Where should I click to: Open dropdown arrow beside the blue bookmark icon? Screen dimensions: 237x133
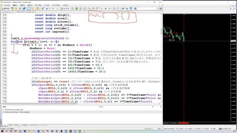tap(49, 8)
